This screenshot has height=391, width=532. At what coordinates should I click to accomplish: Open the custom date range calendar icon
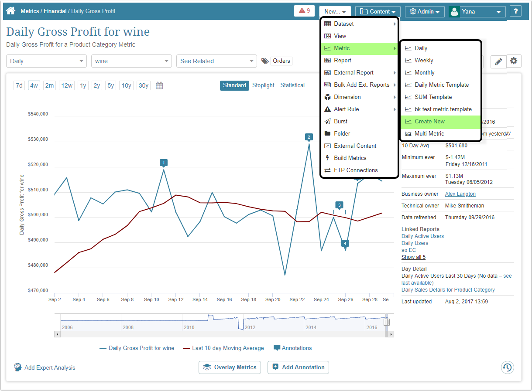[159, 85]
